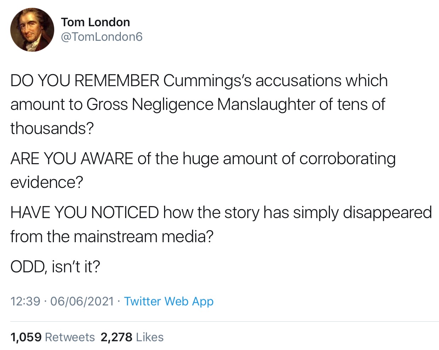
Task: Click the phrase corroborating in tweet
Action: pos(347,158)
